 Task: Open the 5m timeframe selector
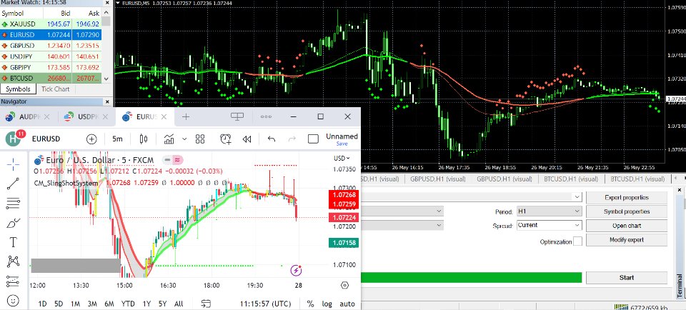117,139
